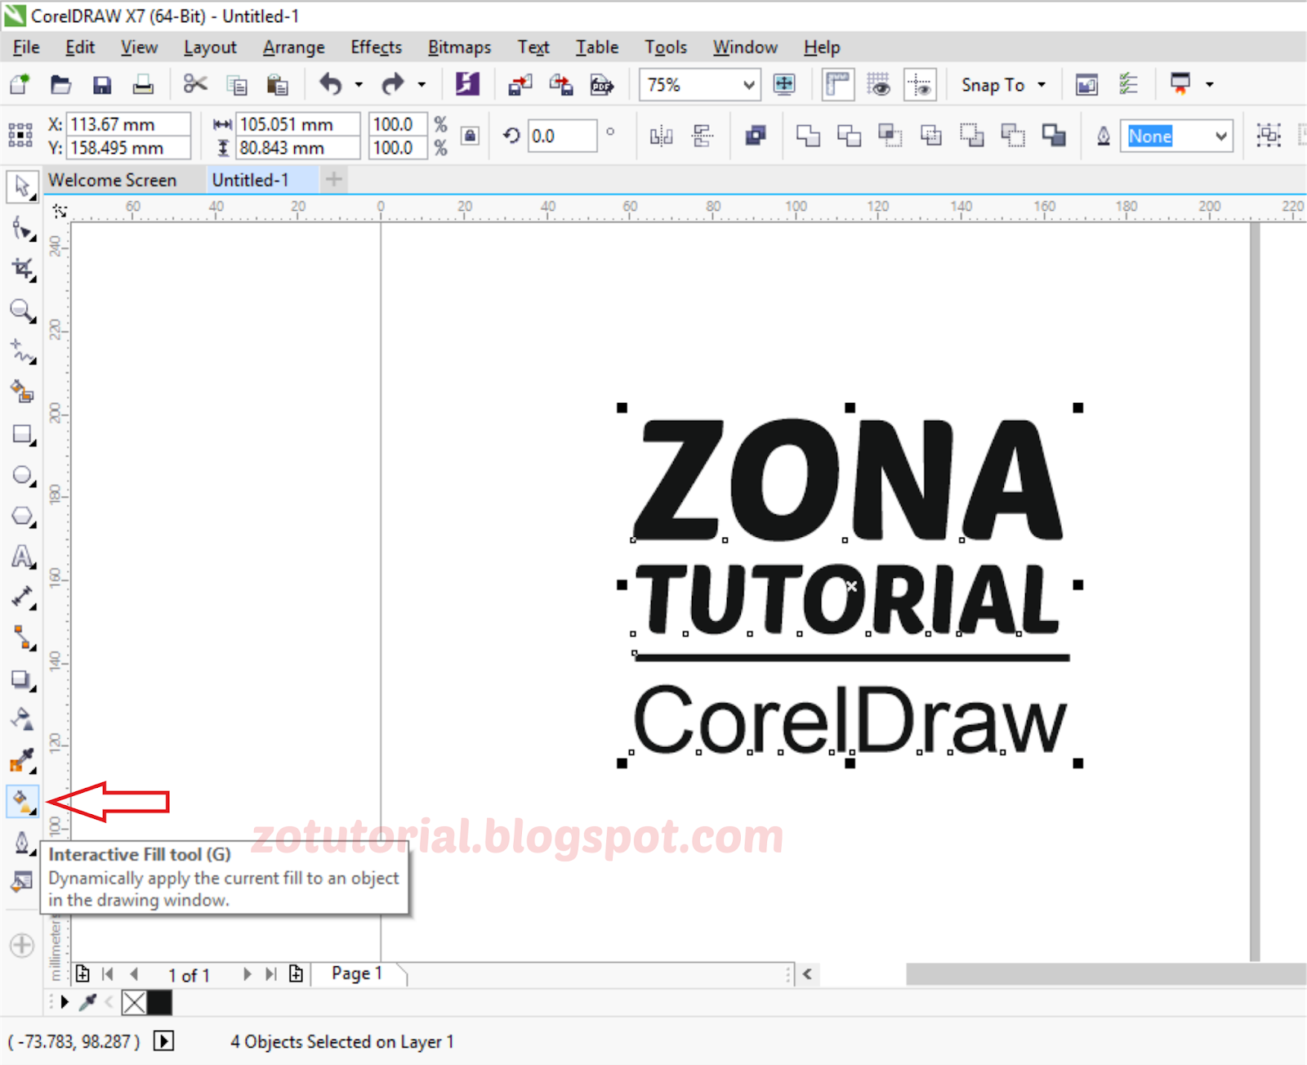Switch to Untitled-1 document tab

[x=251, y=180]
